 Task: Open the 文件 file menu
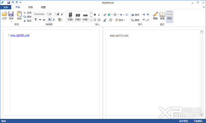tap(5, 7)
